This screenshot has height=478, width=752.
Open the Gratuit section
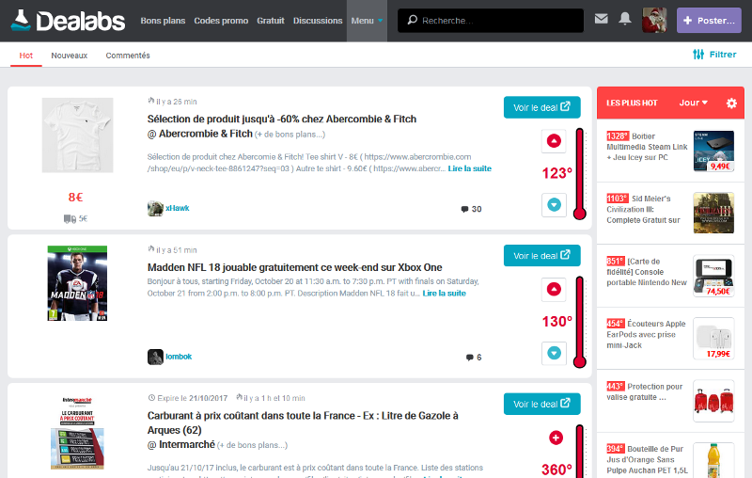tap(271, 21)
